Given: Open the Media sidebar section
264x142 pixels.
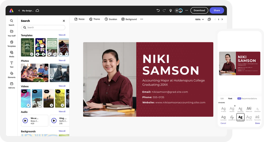Looking at the screenshot, I should (x=12, y=54).
